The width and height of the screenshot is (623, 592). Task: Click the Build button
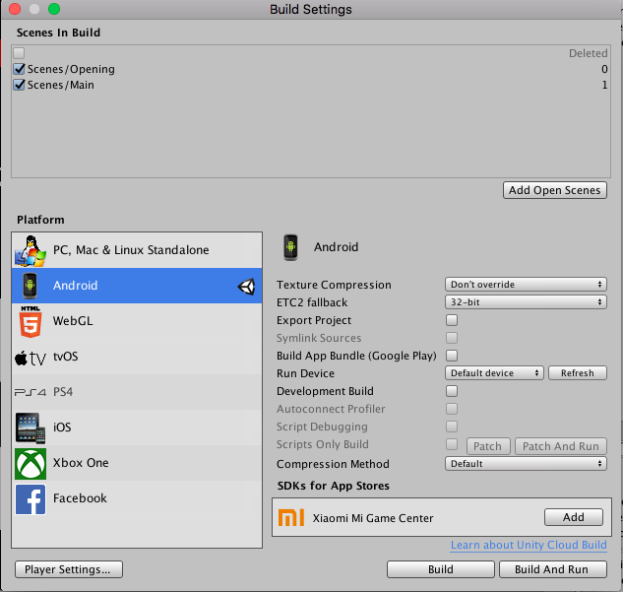(x=441, y=569)
